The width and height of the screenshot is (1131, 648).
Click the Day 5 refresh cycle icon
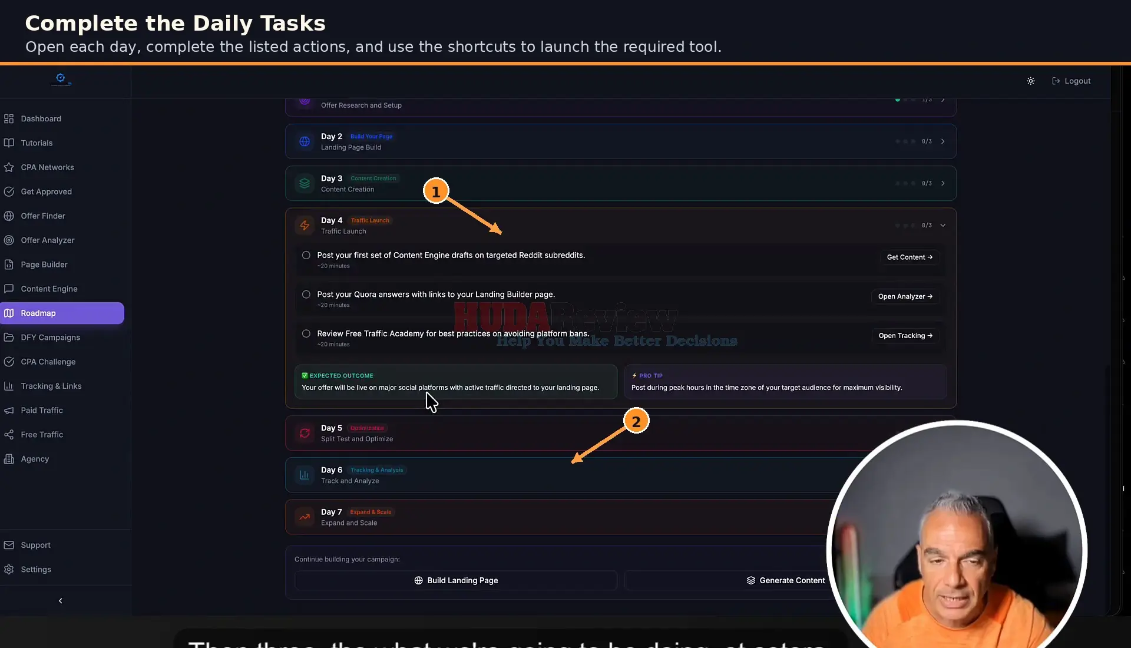(305, 433)
